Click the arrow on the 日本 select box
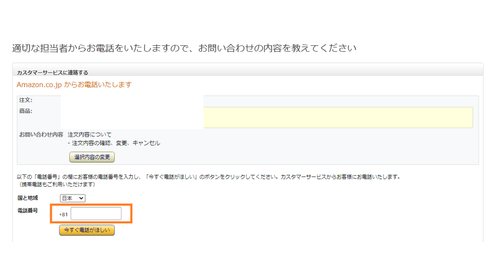Viewport: 484px width, 275px height. coord(81,198)
